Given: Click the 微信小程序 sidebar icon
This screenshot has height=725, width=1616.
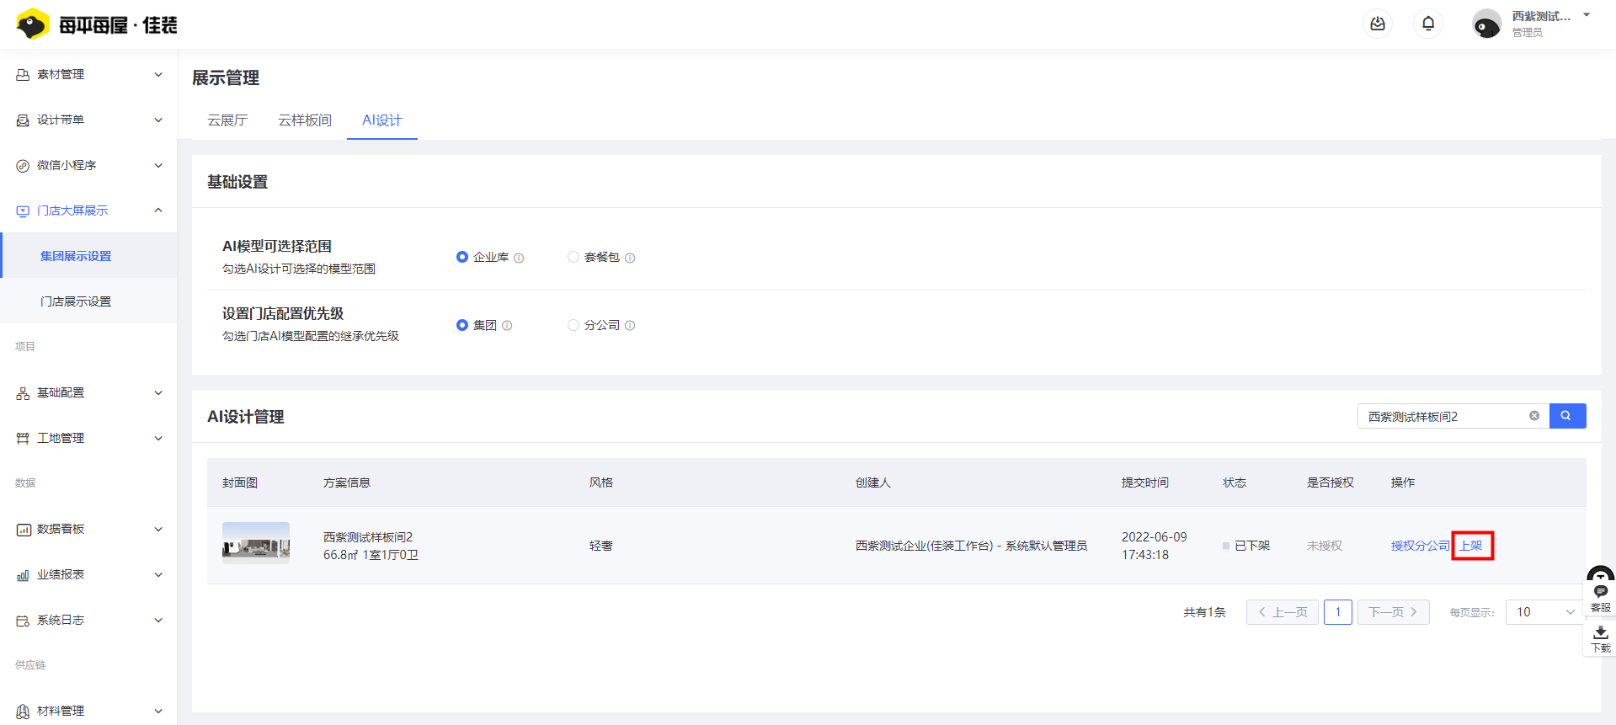Looking at the screenshot, I should click(x=23, y=166).
